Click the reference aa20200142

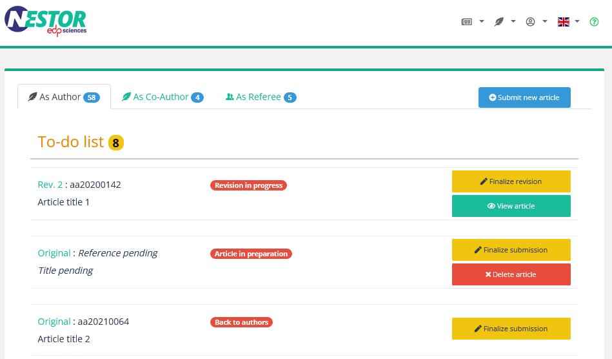[95, 185]
